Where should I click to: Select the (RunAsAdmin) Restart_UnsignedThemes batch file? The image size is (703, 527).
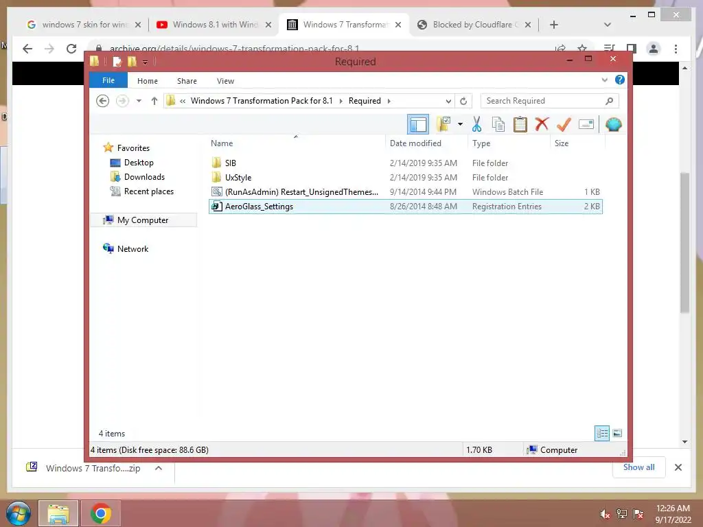click(405, 192)
